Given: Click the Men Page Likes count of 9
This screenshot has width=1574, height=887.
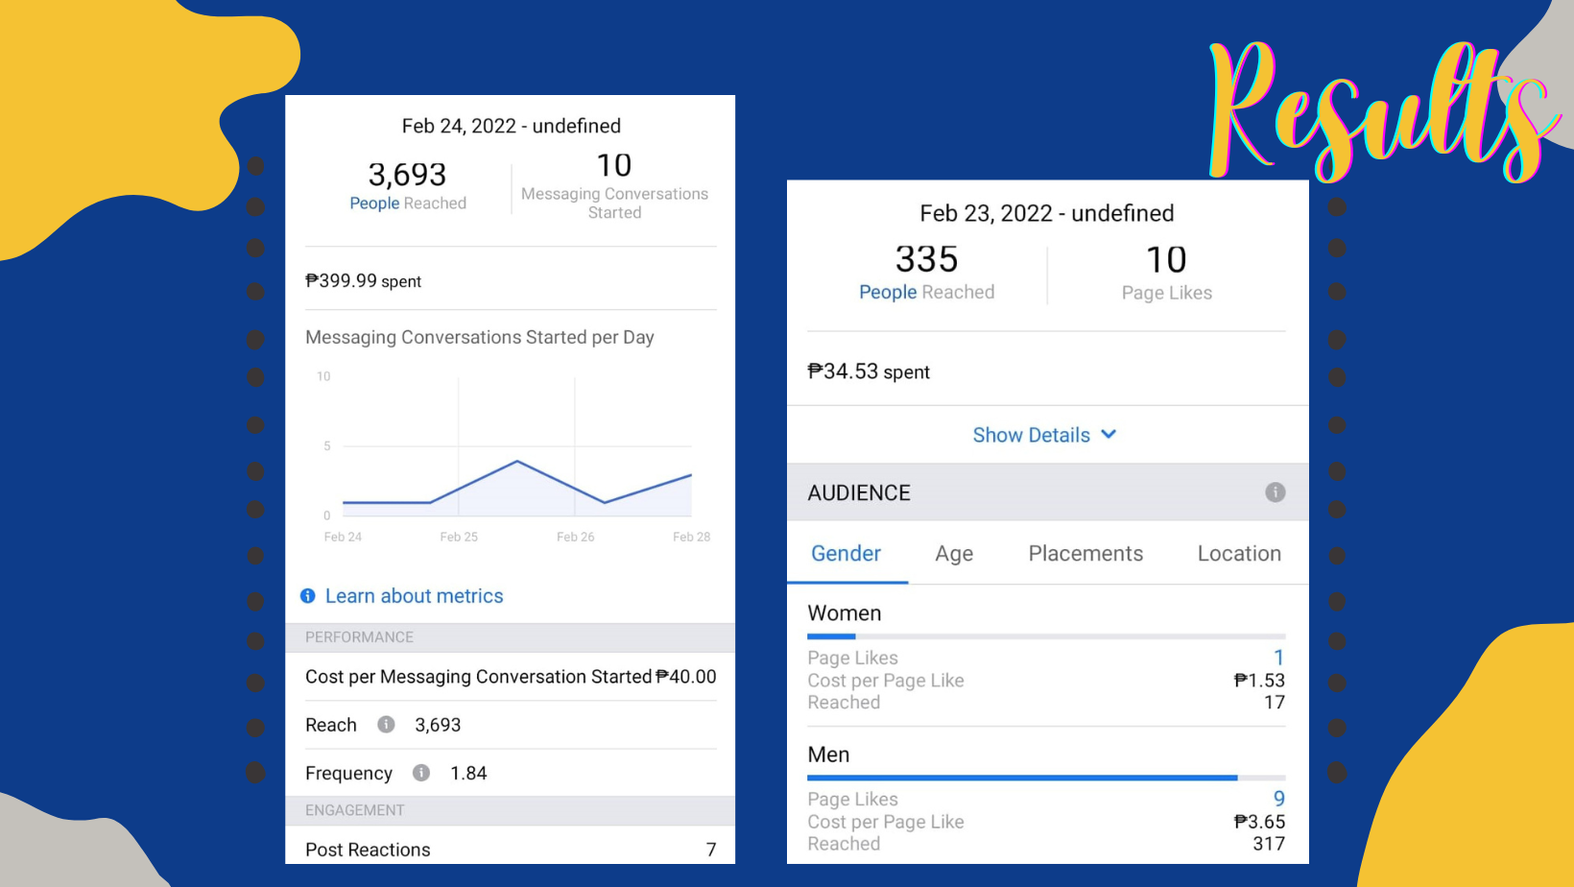Looking at the screenshot, I should click(1278, 799).
